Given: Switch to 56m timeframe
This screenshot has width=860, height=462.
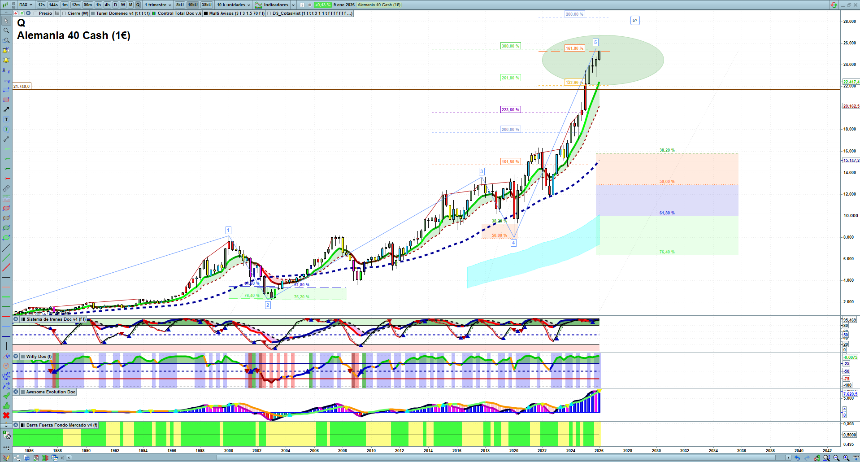Looking at the screenshot, I should [x=88, y=5].
